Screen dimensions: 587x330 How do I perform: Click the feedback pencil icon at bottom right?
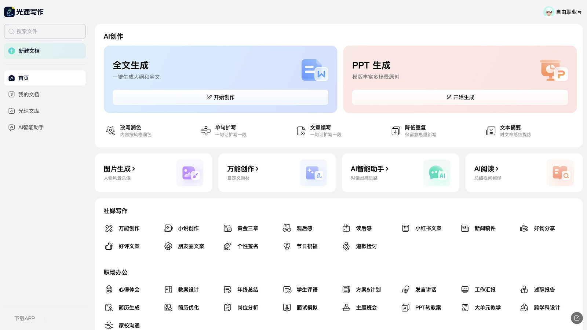(x=577, y=318)
